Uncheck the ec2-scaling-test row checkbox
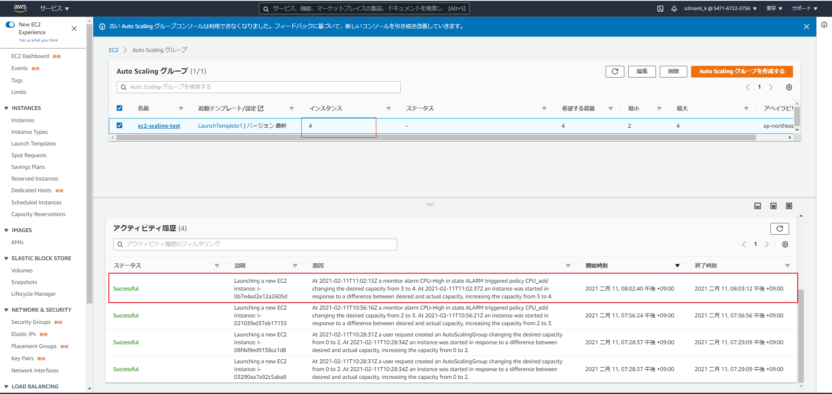Viewport: 832px width, 394px height. (x=119, y=126)
